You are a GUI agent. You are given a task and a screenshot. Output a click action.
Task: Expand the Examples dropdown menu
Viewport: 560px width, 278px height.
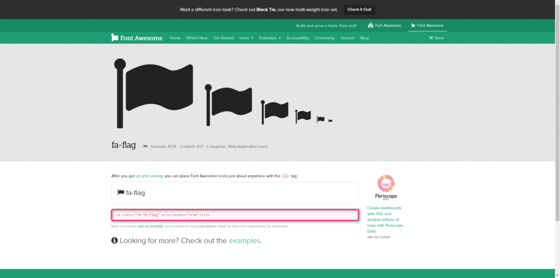(270, 38)
